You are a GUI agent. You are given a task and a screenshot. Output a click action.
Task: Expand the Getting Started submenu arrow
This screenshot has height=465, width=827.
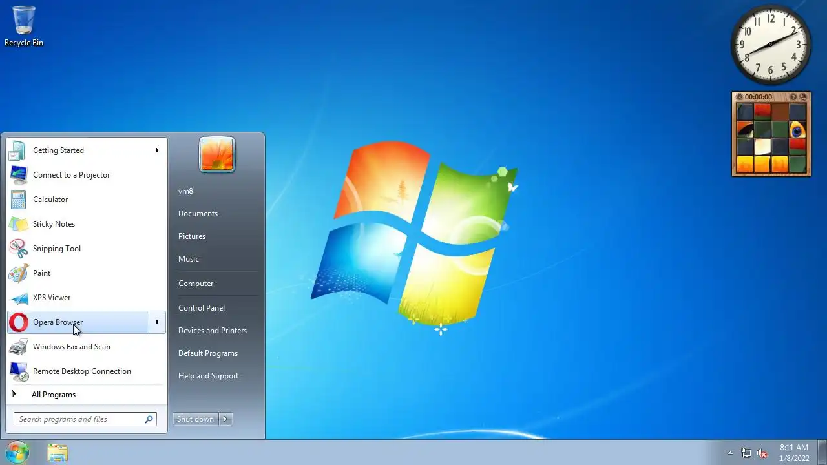(157, 150)
